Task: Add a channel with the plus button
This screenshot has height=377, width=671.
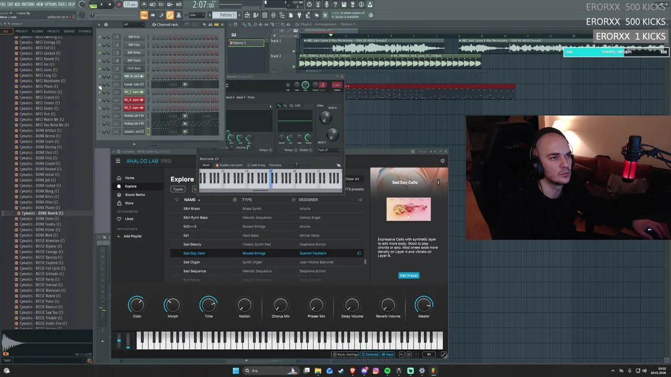Action: [x=134, y=144]
